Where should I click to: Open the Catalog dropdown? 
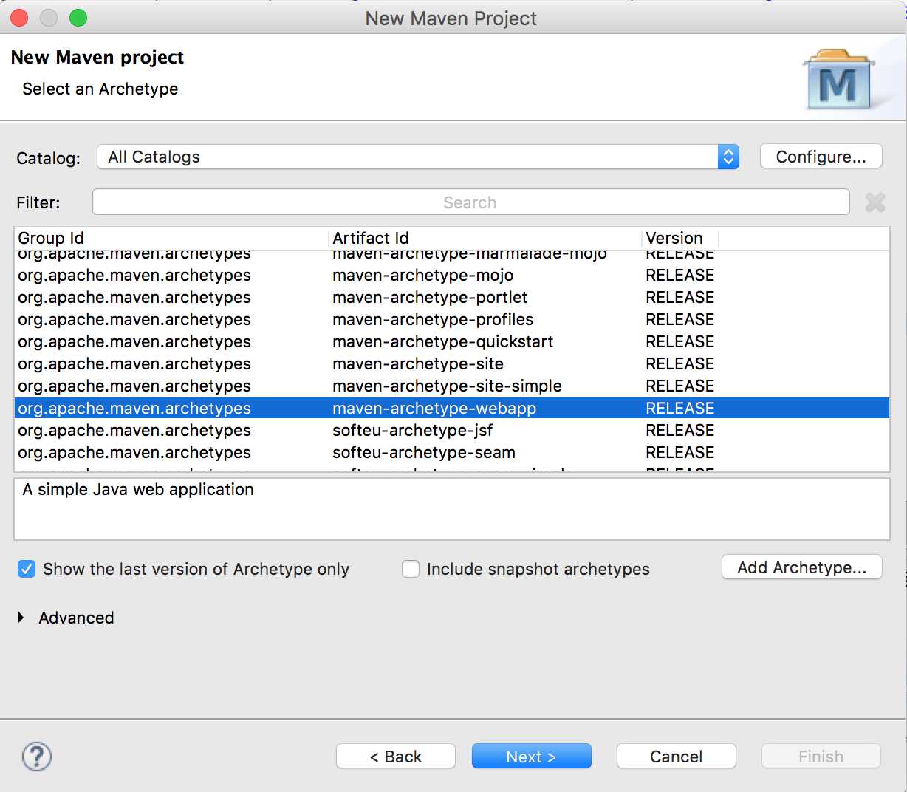(418, 157)
